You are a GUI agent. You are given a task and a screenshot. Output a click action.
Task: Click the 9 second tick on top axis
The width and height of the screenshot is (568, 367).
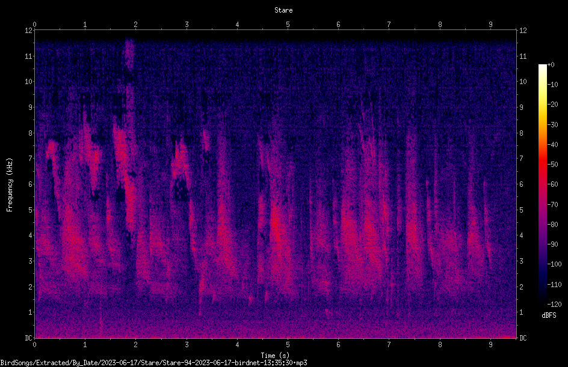click(x=490, y=24)
